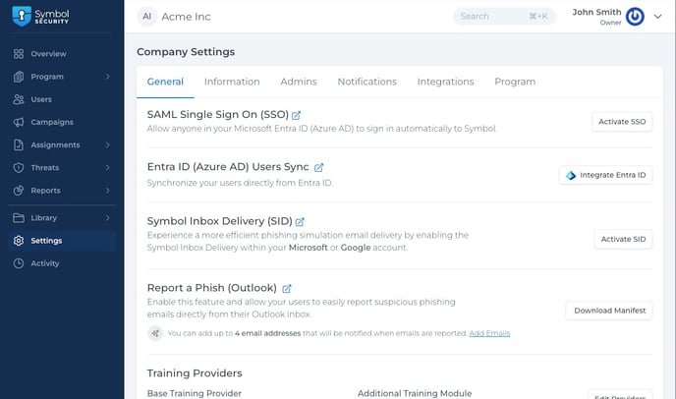The image size is (676, 399).
Task: Click the Company Settings heading
Action: click(186, 52)
